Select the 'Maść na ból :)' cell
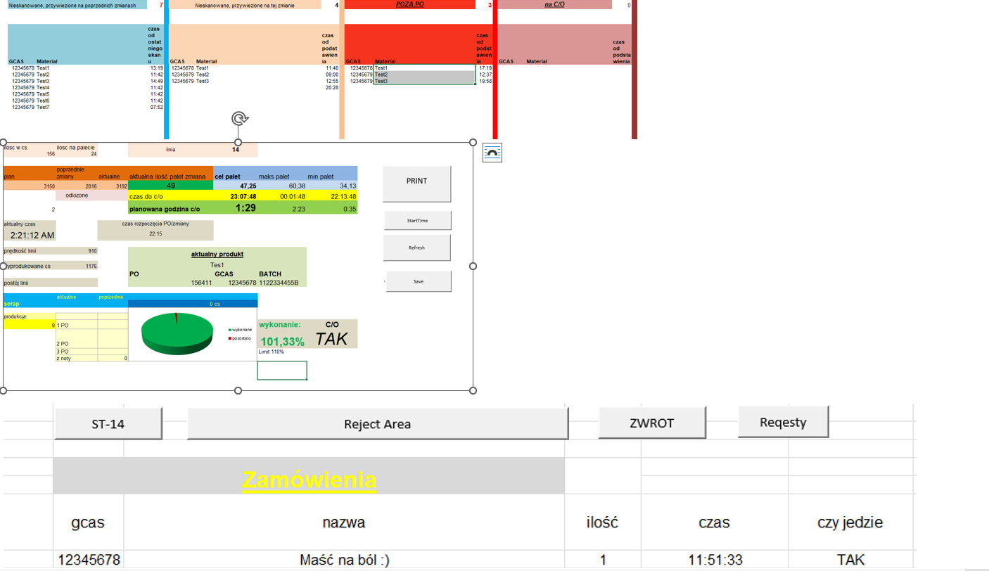The height and width of the screenshot is (571, 989). pos(345,560)
